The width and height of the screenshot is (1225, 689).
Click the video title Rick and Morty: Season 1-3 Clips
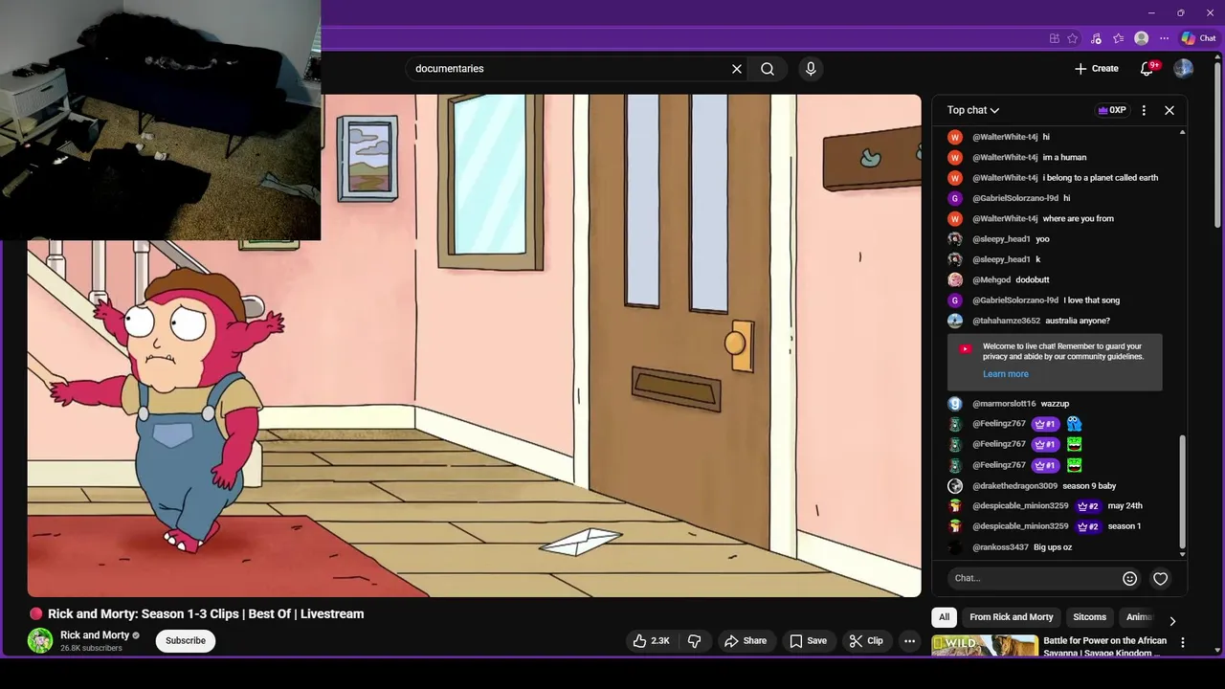(206, 614)
